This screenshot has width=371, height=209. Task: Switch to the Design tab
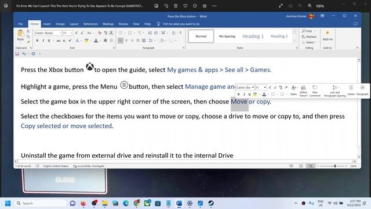pos(60,24)
